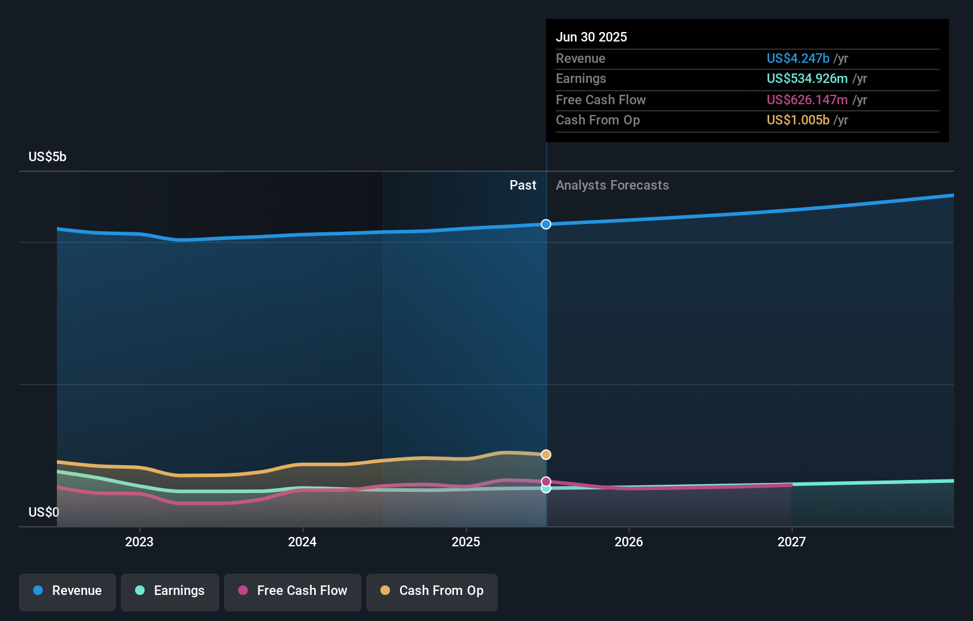Viewport: 973px width, 621px height.
Task: Click the teal Earnings data point marker
Action: pos(546,489)
